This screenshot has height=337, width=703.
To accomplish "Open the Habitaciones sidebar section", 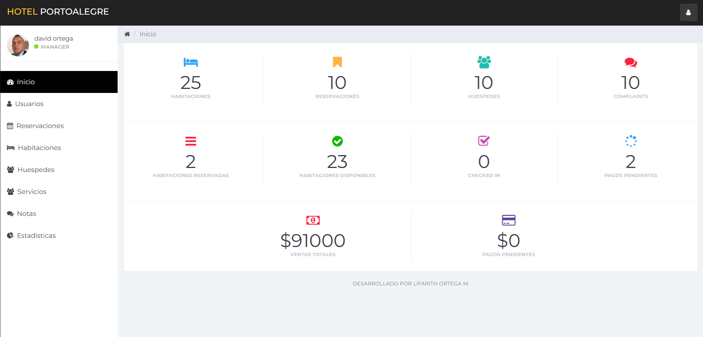I will click(x=39, y=148).
